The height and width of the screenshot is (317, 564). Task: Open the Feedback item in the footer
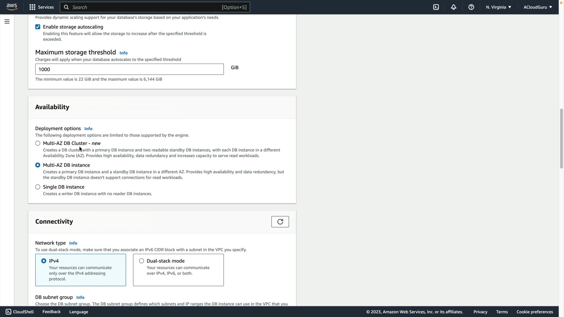coord(51,312)
